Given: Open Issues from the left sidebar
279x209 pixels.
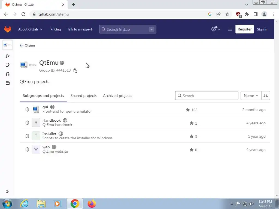Looking at the screenshot, I should [7, 65].
